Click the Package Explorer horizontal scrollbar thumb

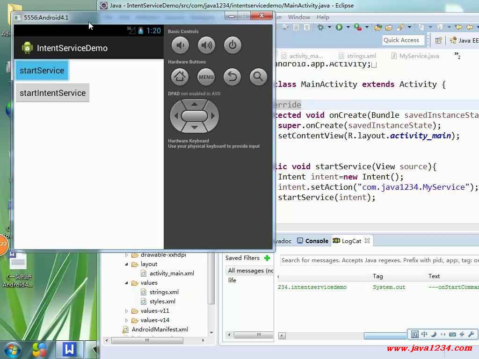coord(147,340)
